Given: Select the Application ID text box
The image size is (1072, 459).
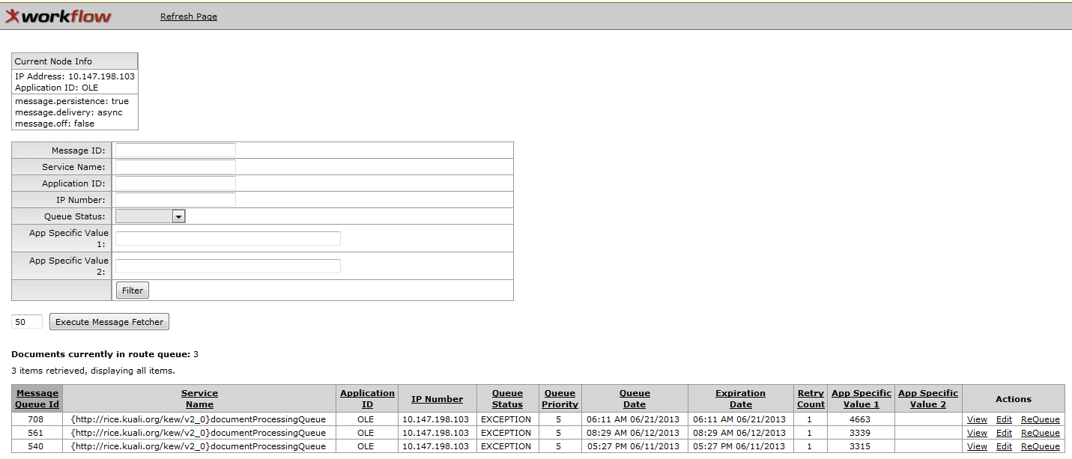Looking at the screenshot, I should click(x=175, y=183).
